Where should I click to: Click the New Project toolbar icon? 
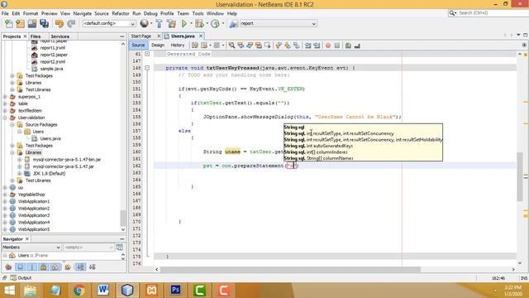click(x=21, y=24)
